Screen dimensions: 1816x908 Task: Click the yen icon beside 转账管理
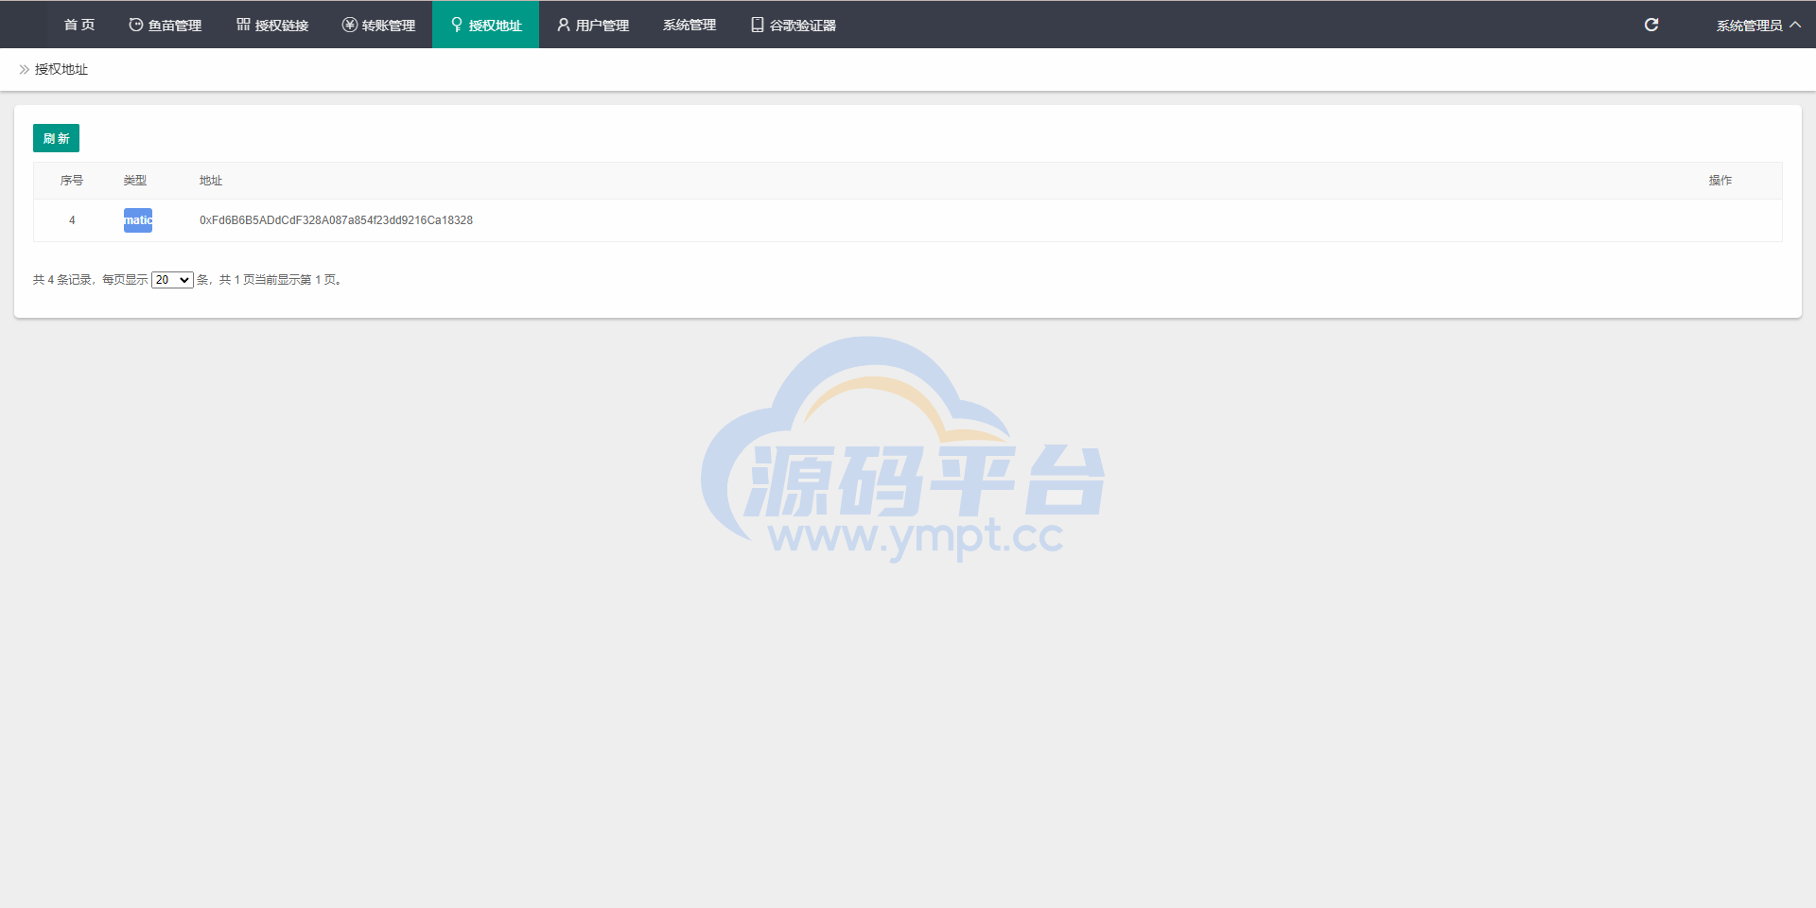pos(350,25)
